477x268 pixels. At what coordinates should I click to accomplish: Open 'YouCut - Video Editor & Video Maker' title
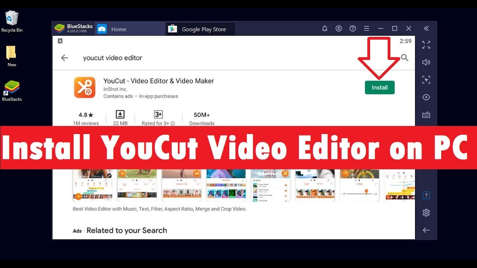coord(159,81)
